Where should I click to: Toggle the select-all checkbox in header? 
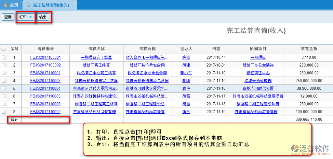point(4,49)
